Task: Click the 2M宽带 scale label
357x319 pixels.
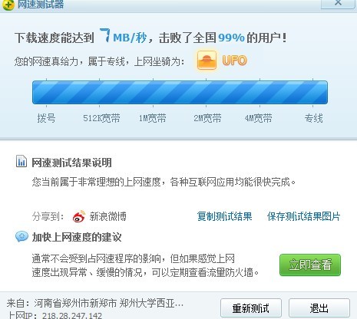Action: coord(207,118)
